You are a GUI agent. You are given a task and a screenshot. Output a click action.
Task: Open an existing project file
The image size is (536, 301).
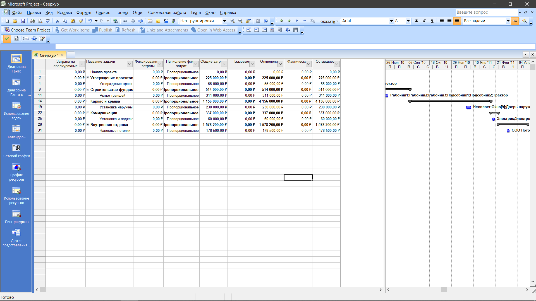[15, 21]
